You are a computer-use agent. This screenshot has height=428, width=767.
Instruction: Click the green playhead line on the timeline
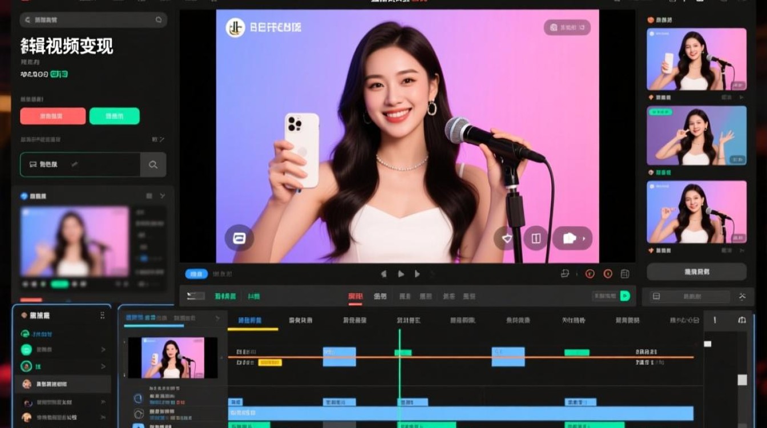pos(399,377)
